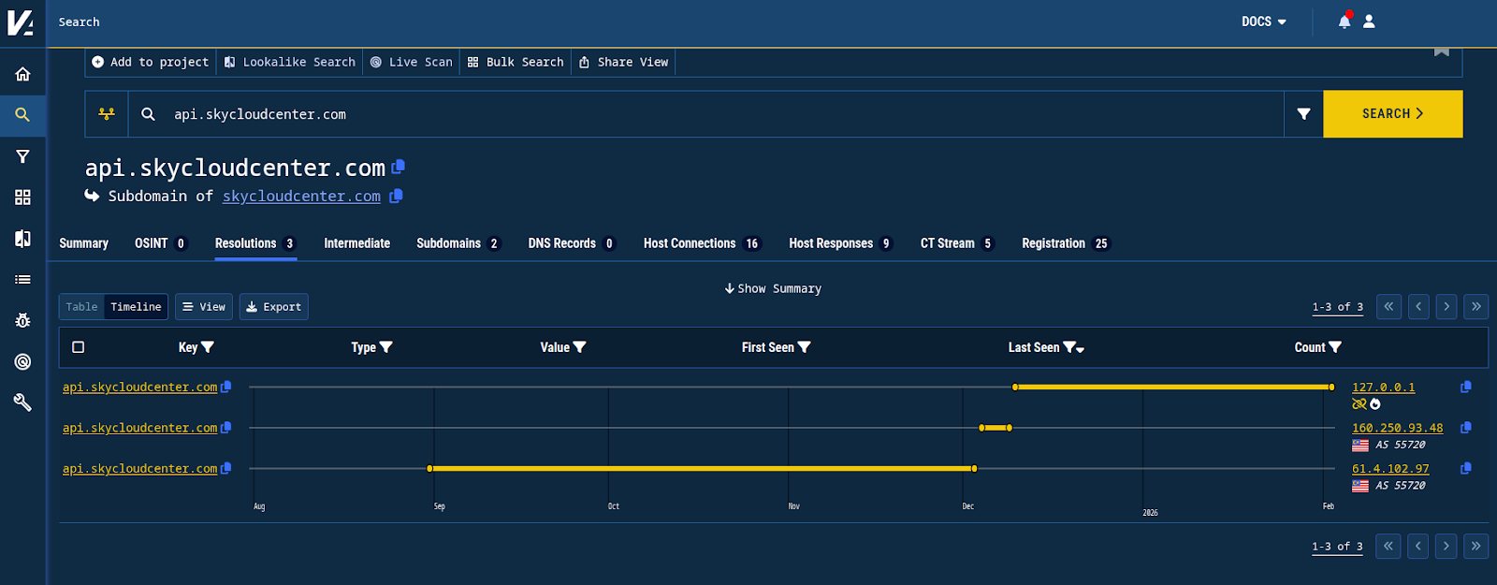
Task: Open the View options menu
Action: pos(204,307)
